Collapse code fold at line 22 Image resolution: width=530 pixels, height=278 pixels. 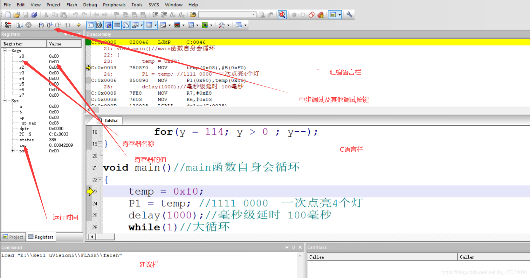tap(100, 180)
